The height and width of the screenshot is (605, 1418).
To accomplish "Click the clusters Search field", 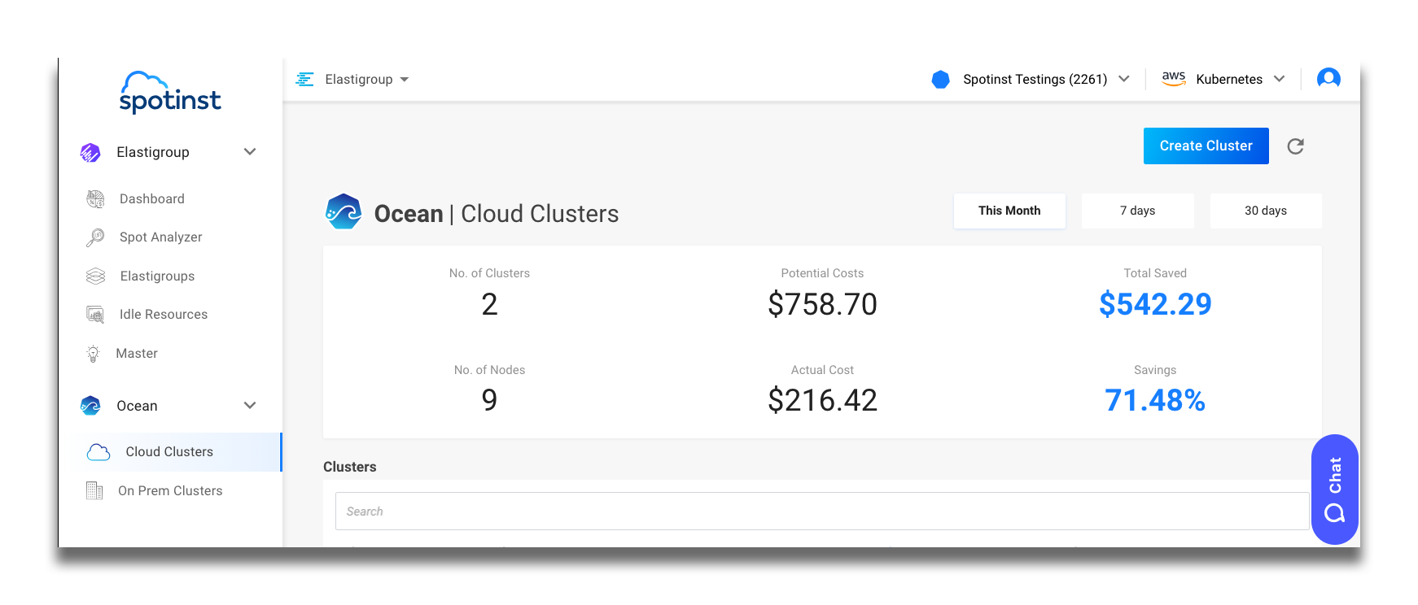I will pyautogui.click(x=821, y=511).
